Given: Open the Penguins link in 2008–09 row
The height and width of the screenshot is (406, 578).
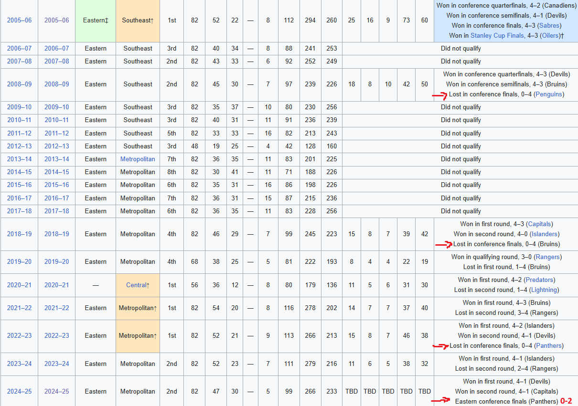Looking at the screenshot, I should click(x=549, y=94).
